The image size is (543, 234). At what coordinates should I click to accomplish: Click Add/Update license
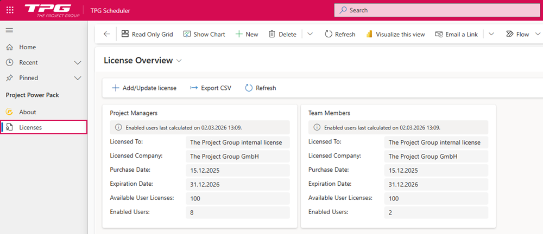(144, 88)
